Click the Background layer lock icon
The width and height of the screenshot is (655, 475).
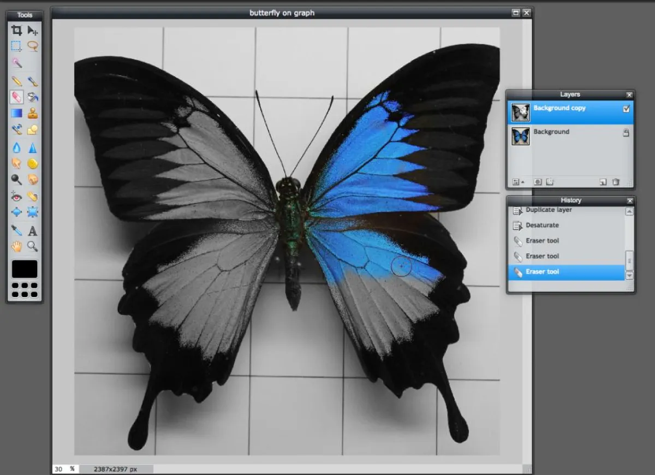click(626, 133)
